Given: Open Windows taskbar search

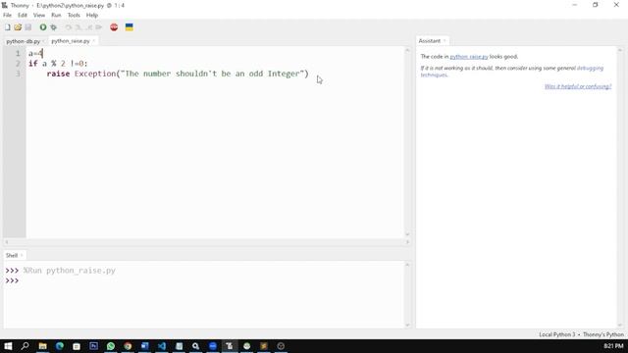Looking at the screenshot, I should click(x=25, y=346).
